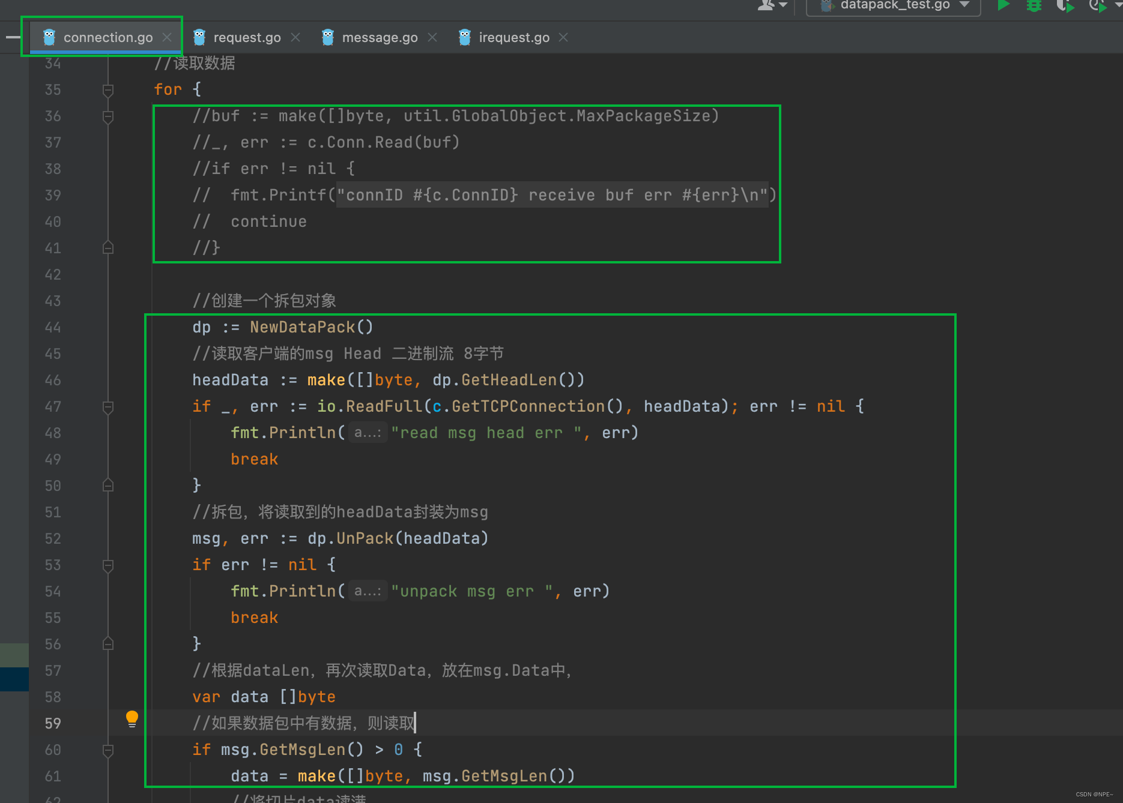Close the connection.go tab
The height and width of the screenshot is (803, 1123).
(x=167, y=37)
